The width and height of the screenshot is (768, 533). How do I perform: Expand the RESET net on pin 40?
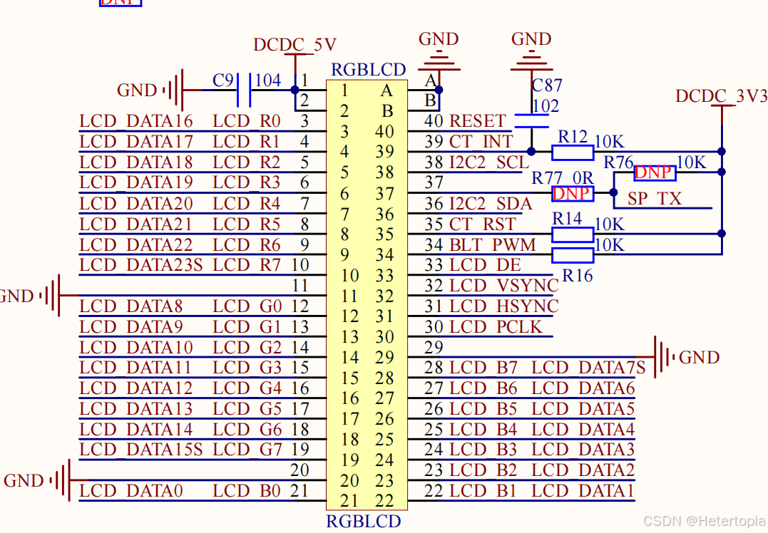pos(476,121)
